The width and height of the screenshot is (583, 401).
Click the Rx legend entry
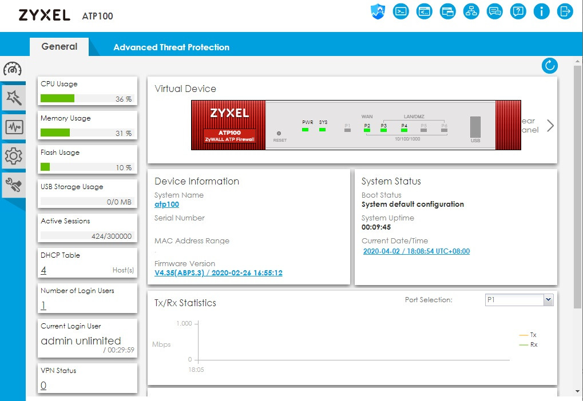coord(528,344)
